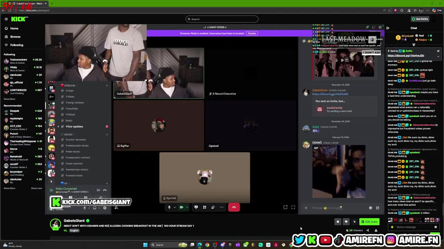Mute microphone in Discord user panel
Viewport: 444px width, 249px height.
(x=84, y=208)
